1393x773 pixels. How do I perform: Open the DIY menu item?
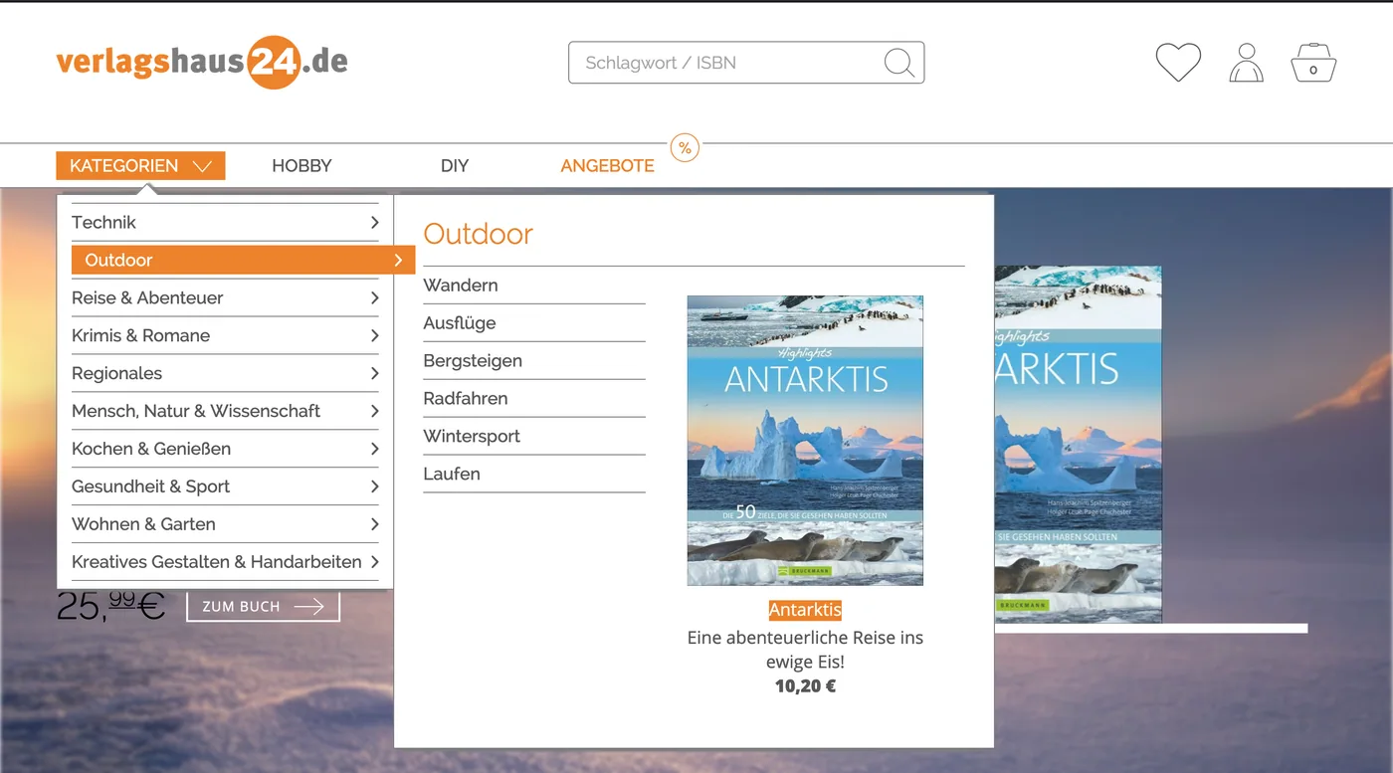pyautogui.click(x=455, y=166)
